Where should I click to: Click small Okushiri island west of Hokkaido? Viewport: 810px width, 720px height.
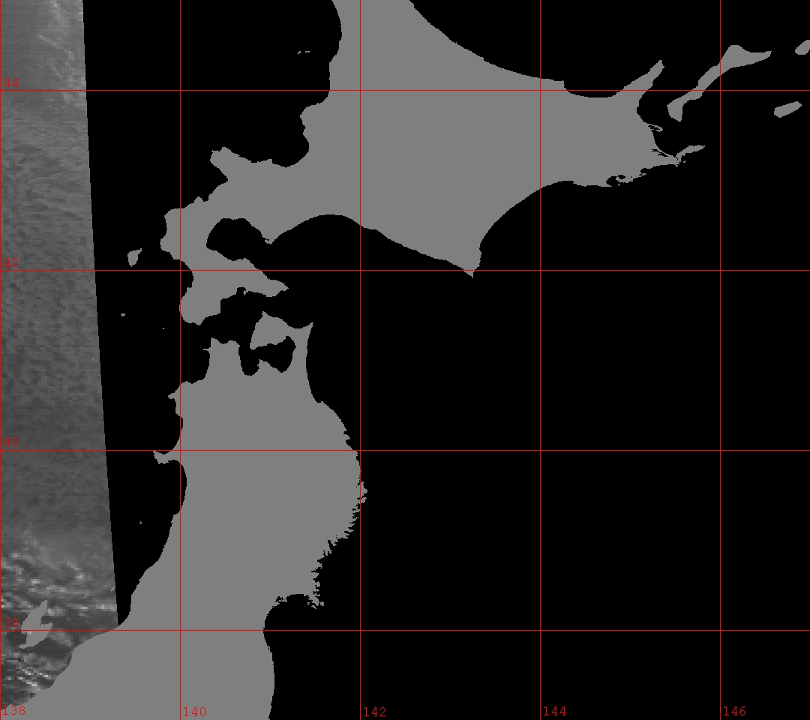(134, 257)
